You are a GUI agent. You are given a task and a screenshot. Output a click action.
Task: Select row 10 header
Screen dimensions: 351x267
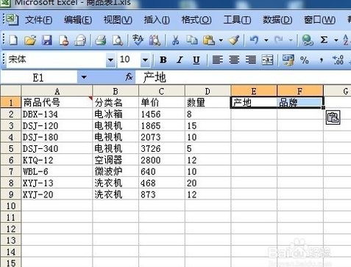(10, 206)
